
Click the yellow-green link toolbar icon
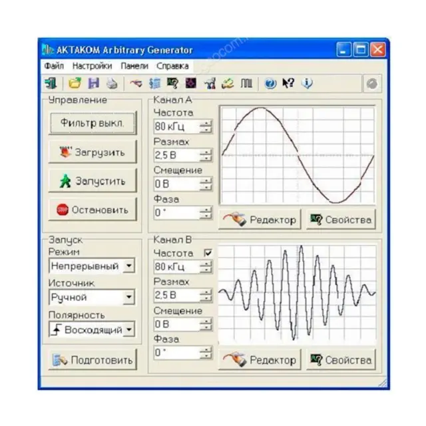tap(228, 83)
